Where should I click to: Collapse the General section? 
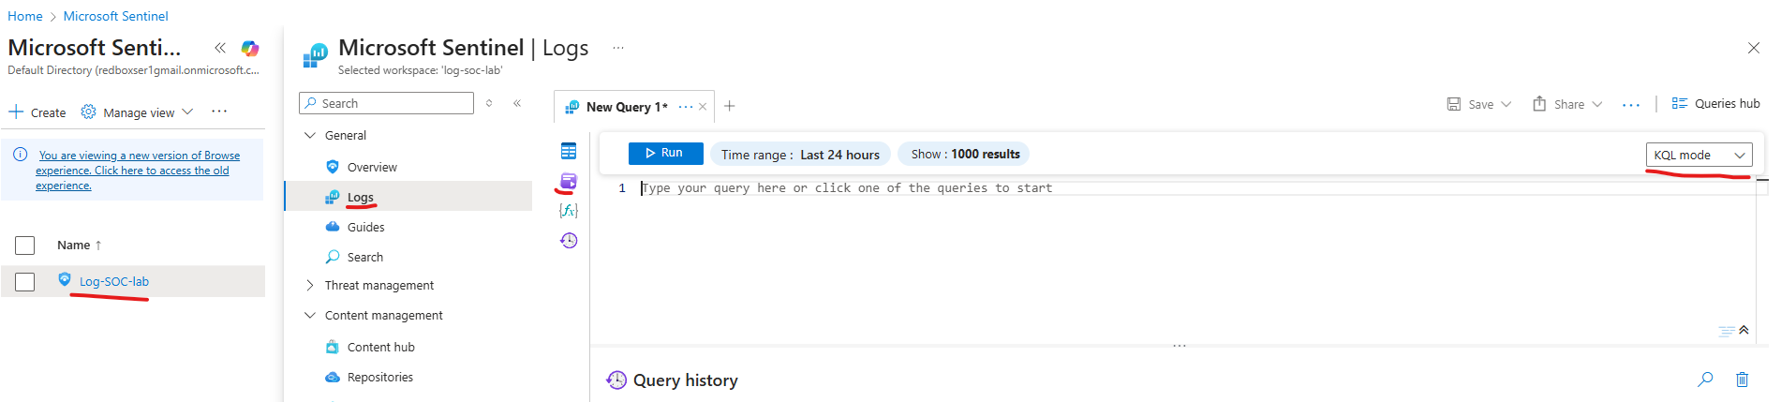click(x=310, y=135)
